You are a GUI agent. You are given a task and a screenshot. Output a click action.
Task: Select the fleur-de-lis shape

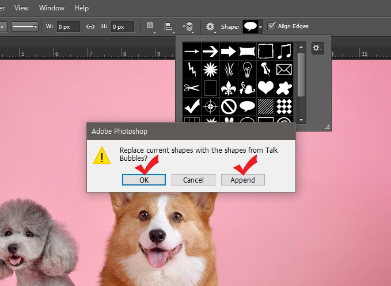(x=229, y=88)
